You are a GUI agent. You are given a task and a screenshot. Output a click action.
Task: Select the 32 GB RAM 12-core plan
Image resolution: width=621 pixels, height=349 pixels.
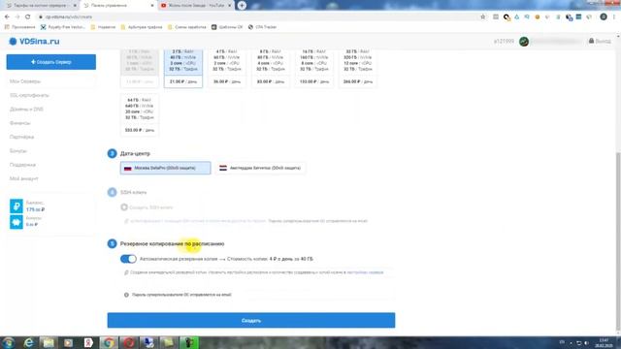tap(358, 68)
